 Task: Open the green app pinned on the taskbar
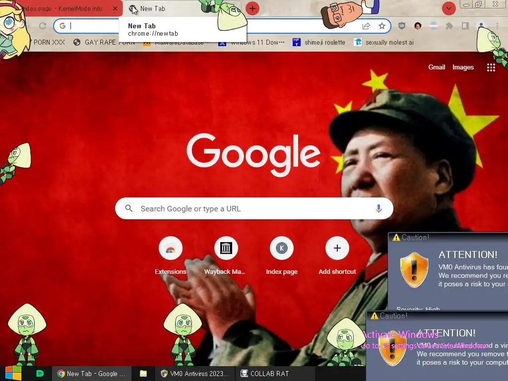40,374
